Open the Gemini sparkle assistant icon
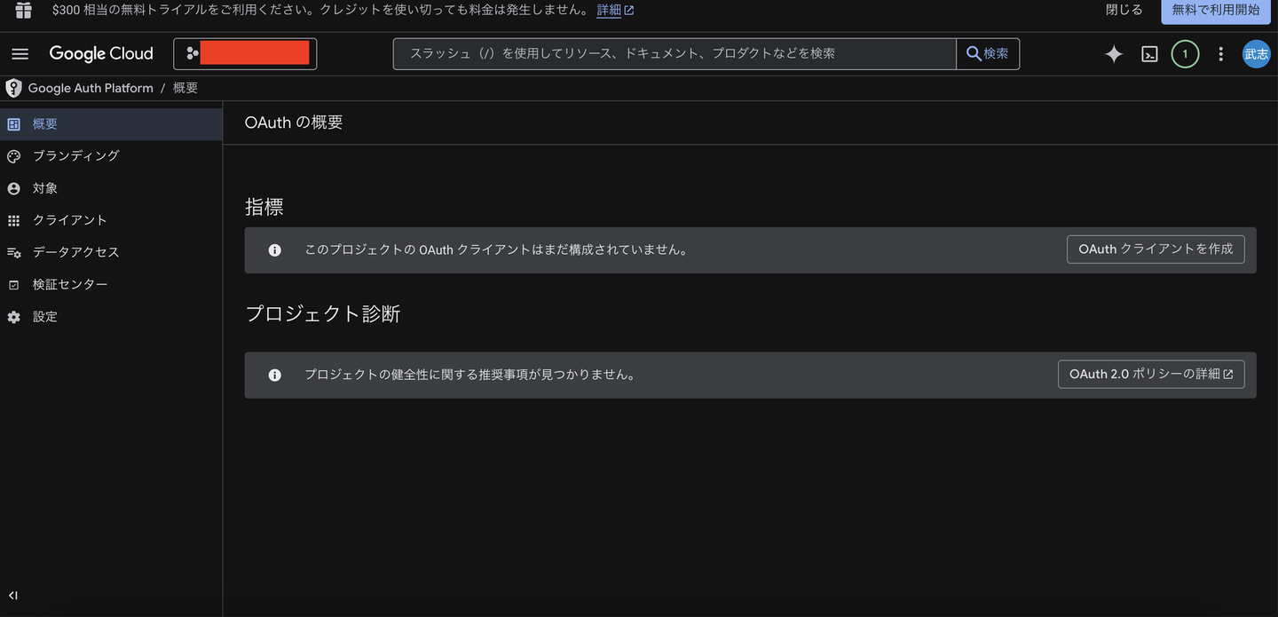 [x=1113, y=54]
